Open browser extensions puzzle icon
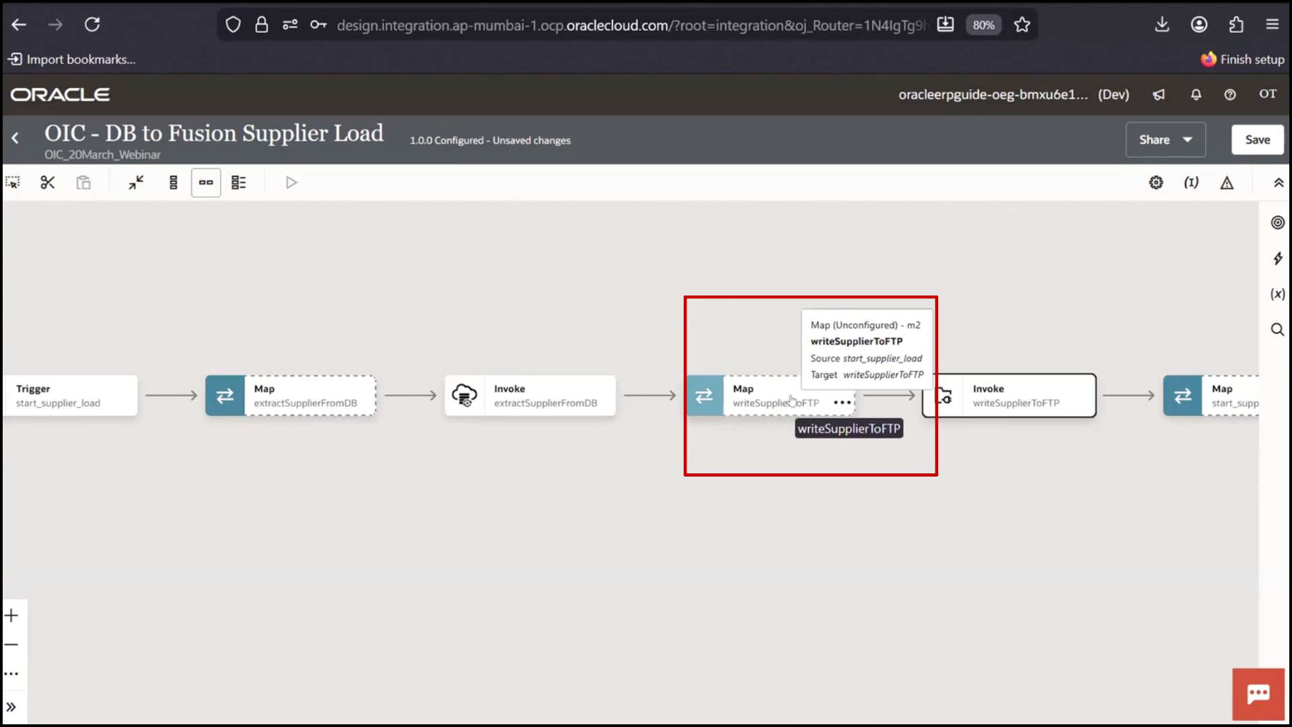This screenshot has width=1292, height=727. point(1236,25)
